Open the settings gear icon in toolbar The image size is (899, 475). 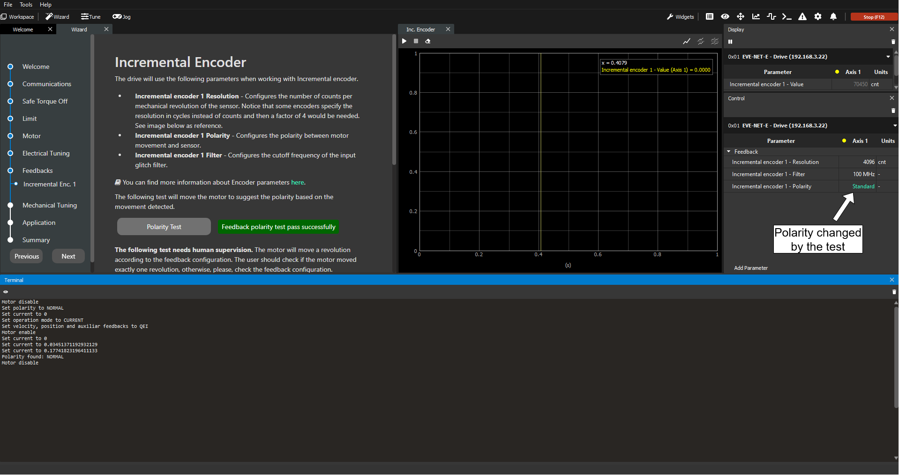click(818, 17)
